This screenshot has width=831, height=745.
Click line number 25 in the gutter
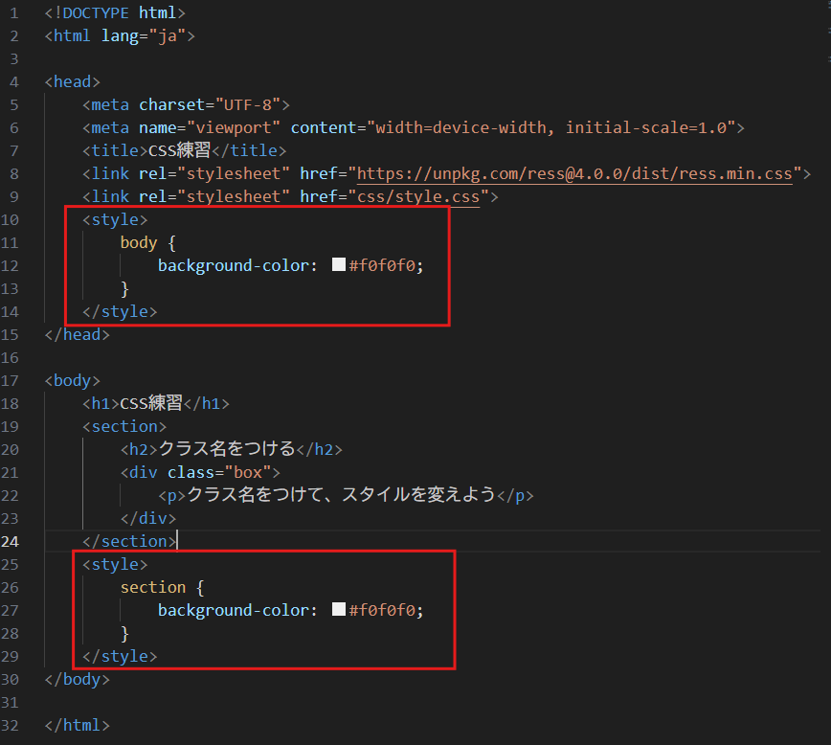tap(11, 564)
